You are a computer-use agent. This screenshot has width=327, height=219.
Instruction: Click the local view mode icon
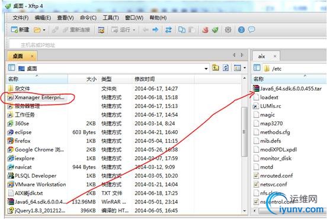pos(238,68)
